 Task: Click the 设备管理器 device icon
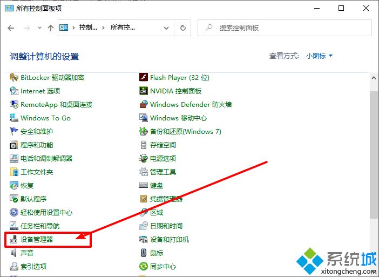click(x=14, y=240)
